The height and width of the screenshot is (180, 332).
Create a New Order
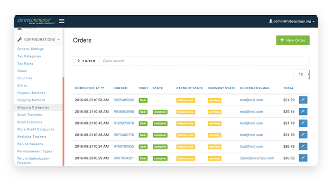point(293,40)
